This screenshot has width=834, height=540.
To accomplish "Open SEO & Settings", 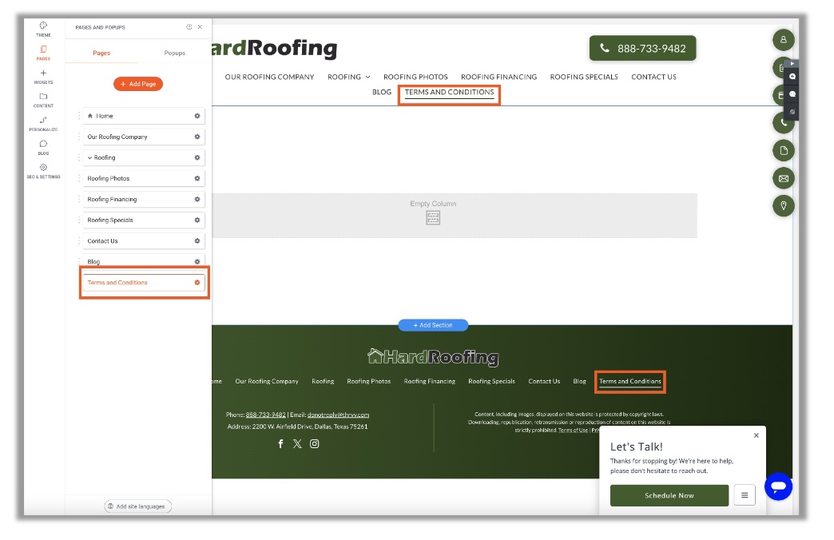I will 43,171.
